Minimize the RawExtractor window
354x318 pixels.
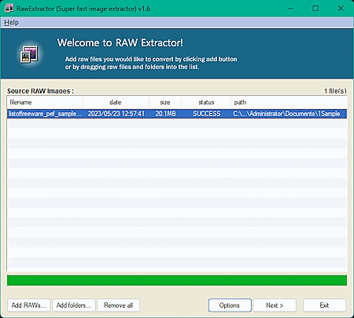tap(290, 9)
